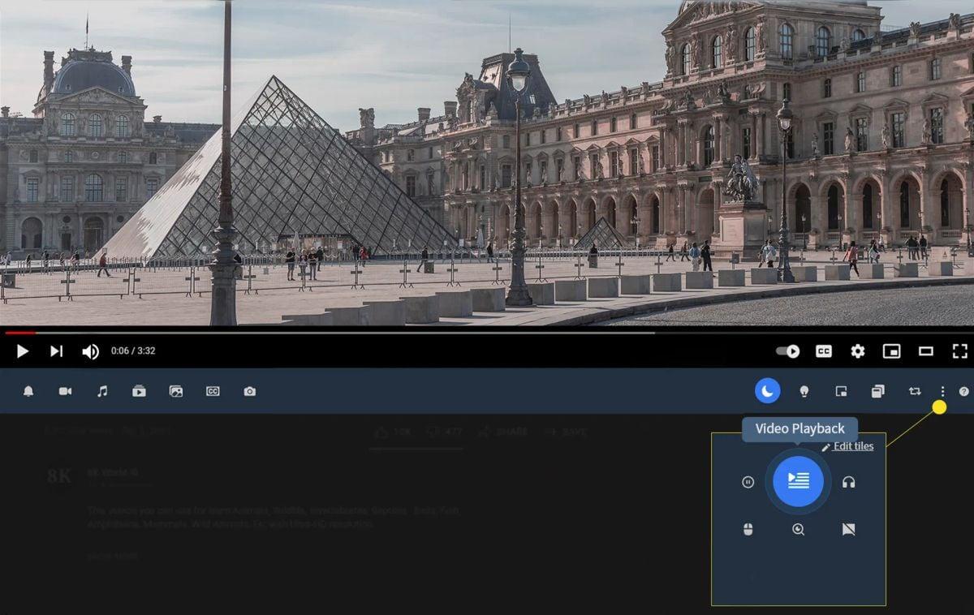Screen dimensions: 974x615
Task: Click the headphones tile
Action: (x=848, y=482)
